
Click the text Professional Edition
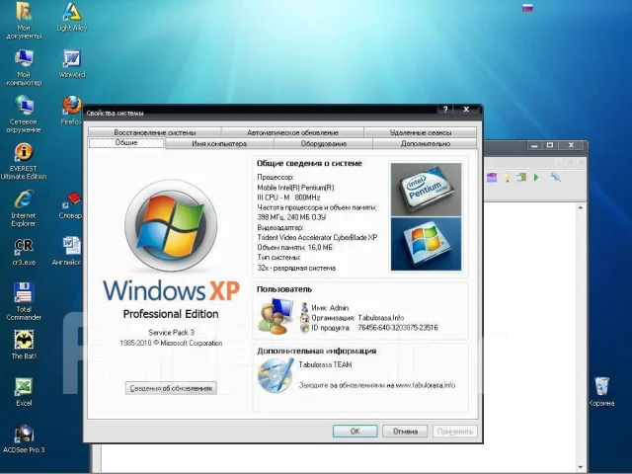(171, 314)
